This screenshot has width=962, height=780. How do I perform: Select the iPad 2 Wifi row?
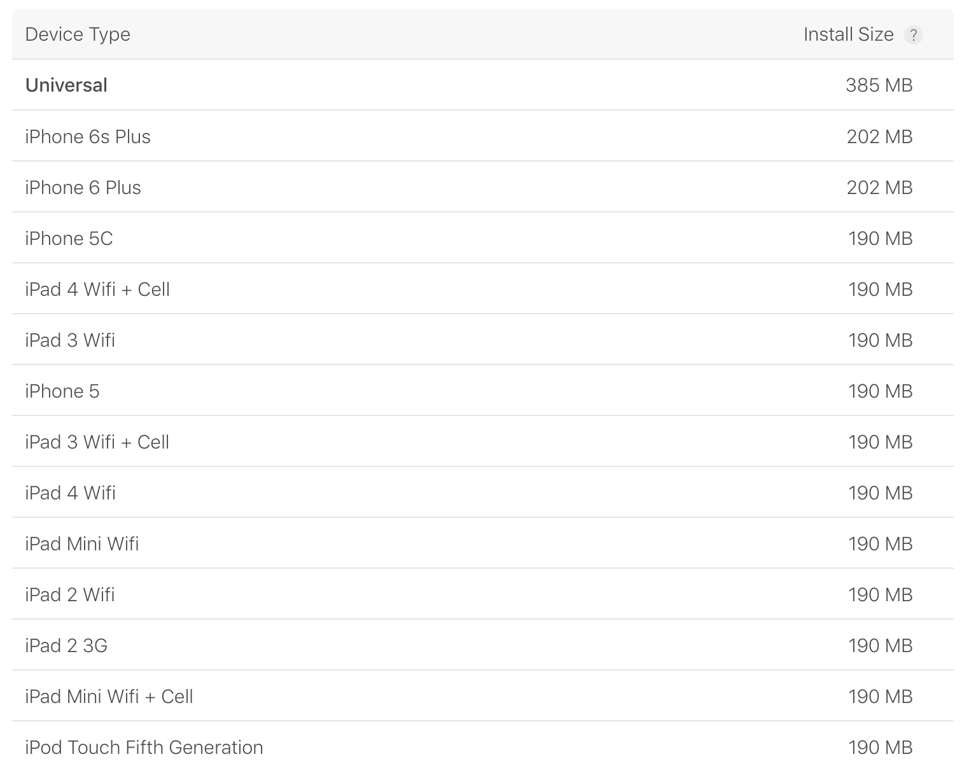point(482,594)
